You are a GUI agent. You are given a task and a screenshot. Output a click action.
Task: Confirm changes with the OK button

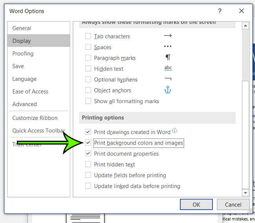click(x=196, y=204)
